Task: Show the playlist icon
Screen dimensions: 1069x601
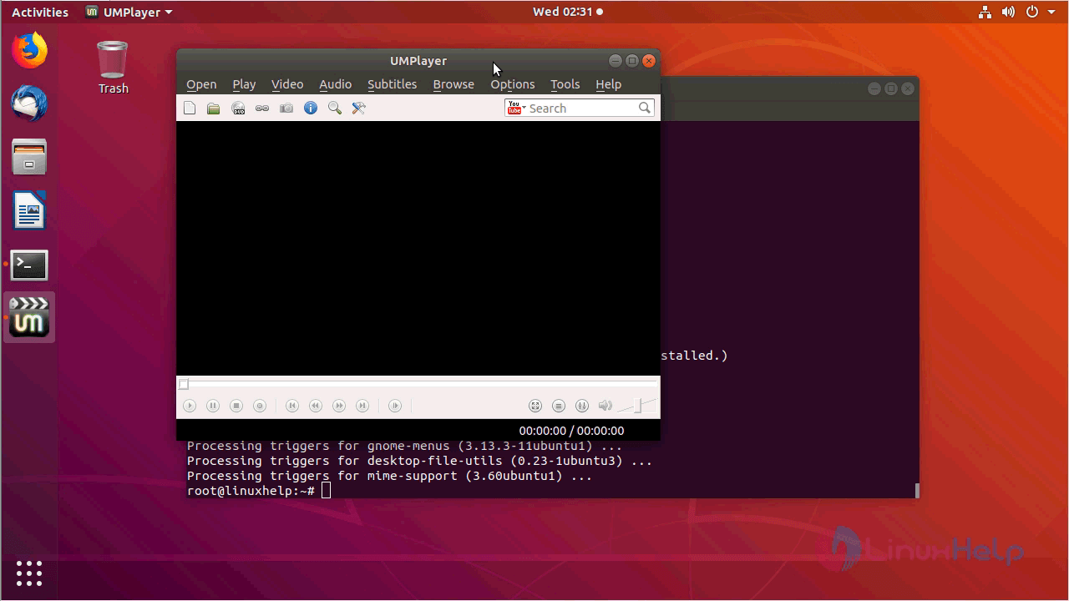Action: pos(559,406)
